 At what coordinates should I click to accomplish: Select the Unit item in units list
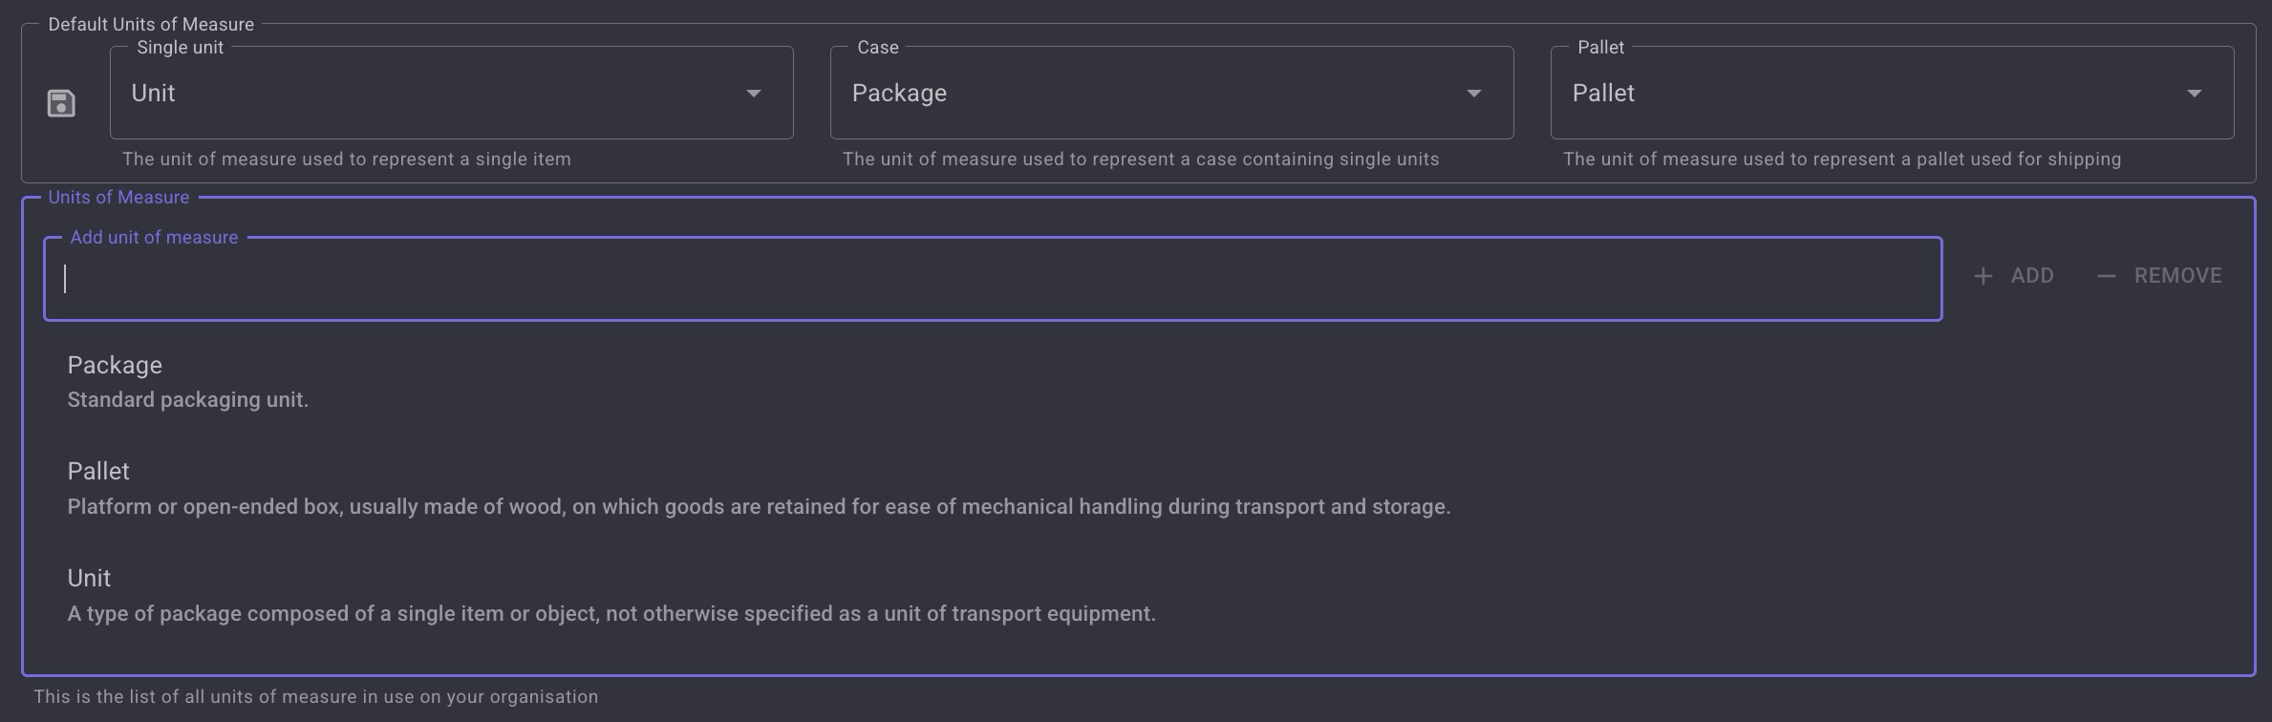pyautogui.click(x=1138, y=595)
